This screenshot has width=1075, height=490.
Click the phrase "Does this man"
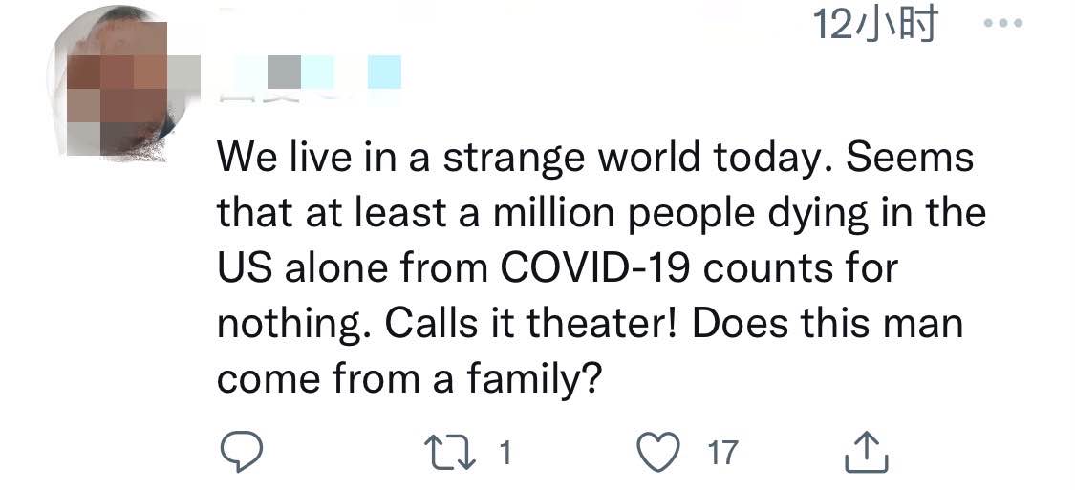pyautogui.click(x=828, y=323)
